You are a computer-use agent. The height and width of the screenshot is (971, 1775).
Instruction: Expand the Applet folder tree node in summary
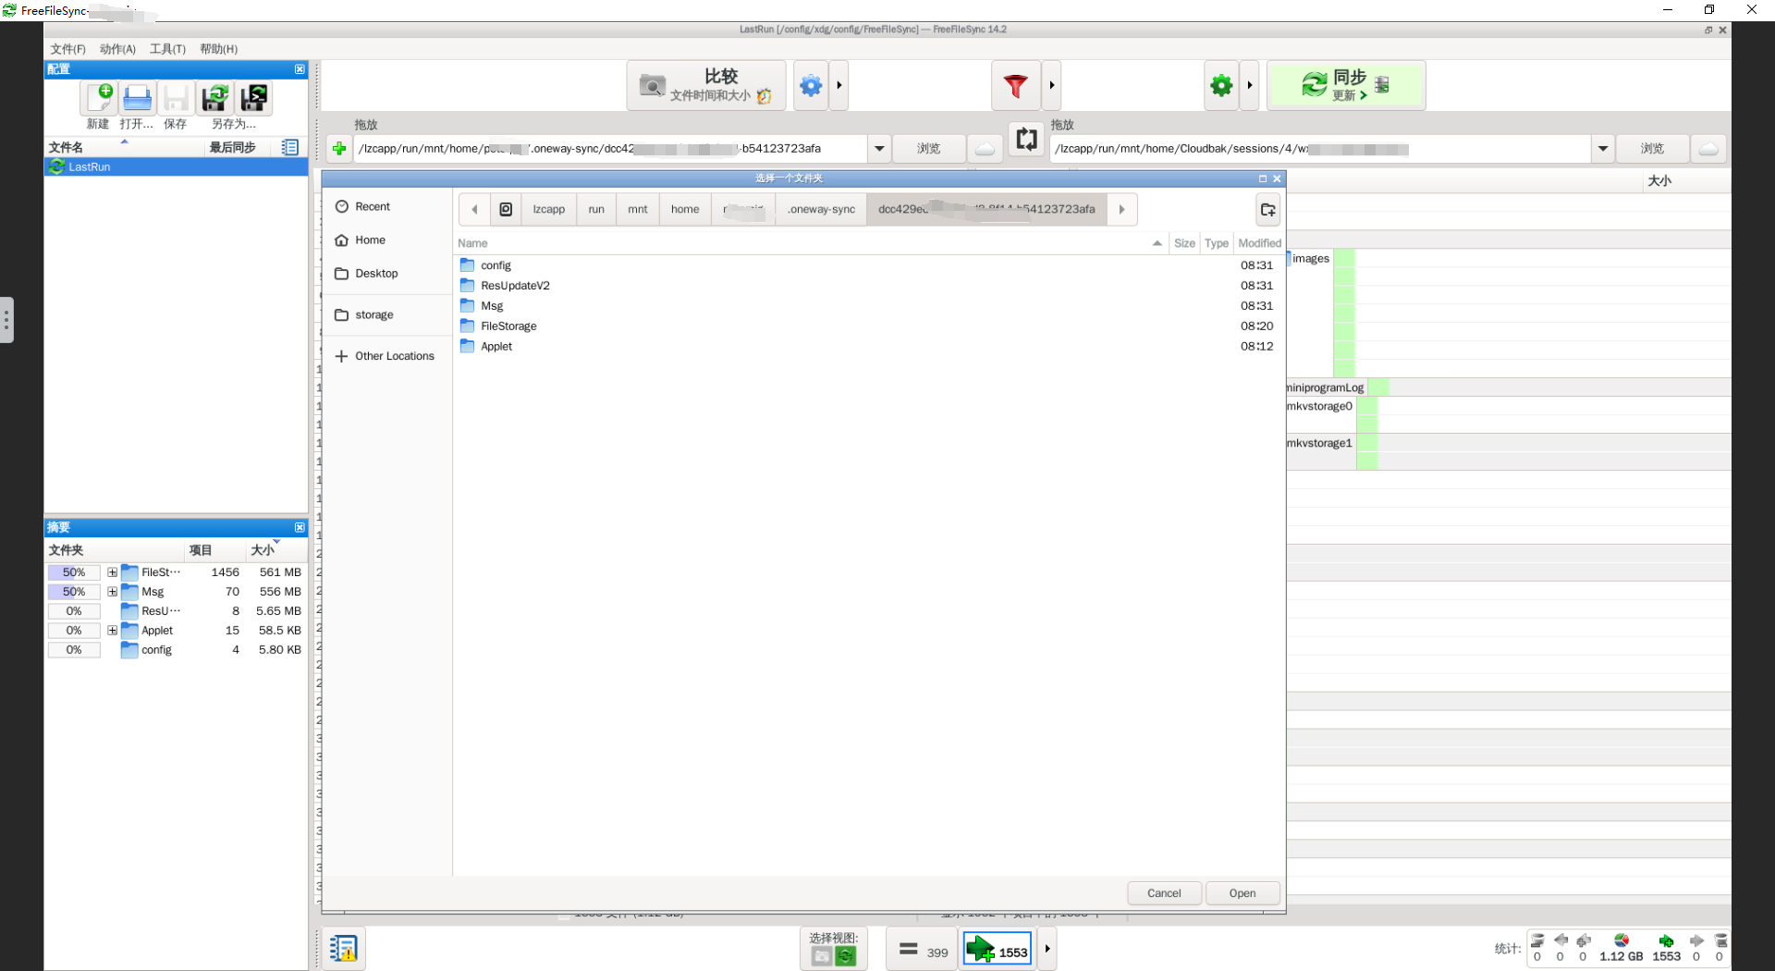[x=112, y=631]
